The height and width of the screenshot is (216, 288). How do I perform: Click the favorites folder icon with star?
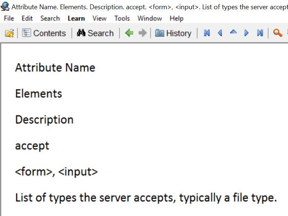click(x=10, y=33)
